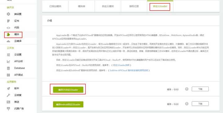Click 版本：0.0.0 in the iOS row
Screen dimensions: 223x113
click(173, 89)
